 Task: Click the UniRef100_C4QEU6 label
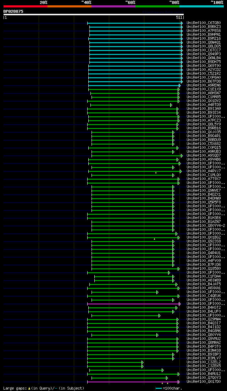204,296
